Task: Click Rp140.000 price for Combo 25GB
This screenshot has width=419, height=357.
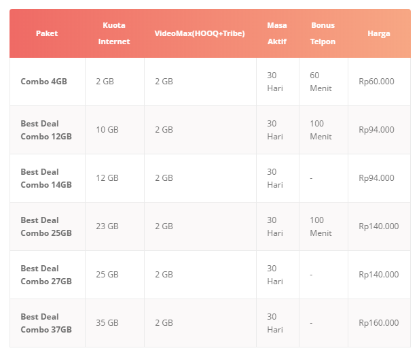Action: click(378, 226)
